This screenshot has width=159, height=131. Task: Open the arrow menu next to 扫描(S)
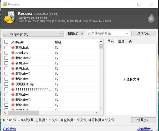(x=82, y=34)
